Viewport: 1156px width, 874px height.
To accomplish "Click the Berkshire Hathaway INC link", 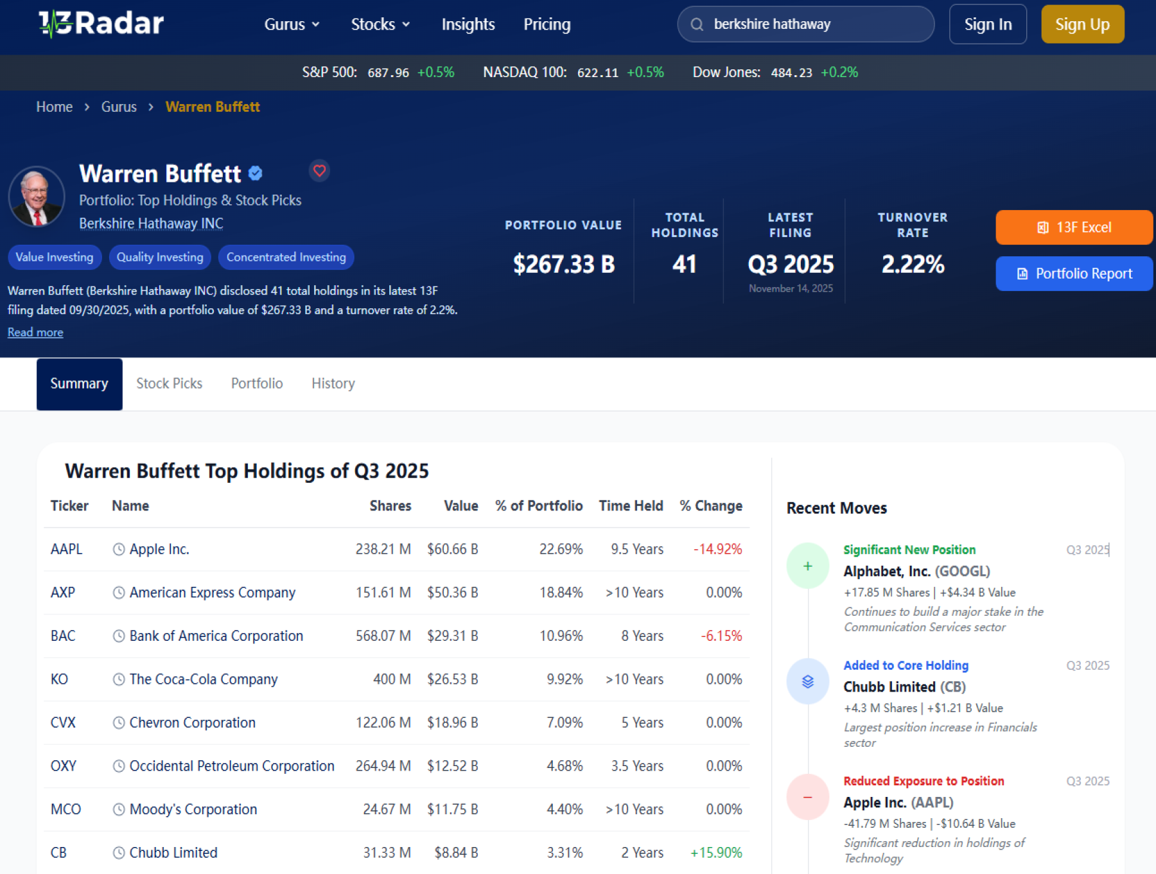I will 151,223.
